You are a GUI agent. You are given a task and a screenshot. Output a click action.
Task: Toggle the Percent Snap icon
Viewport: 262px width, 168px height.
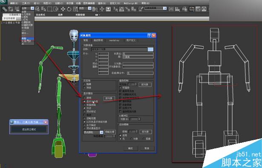tap(127, 9)
